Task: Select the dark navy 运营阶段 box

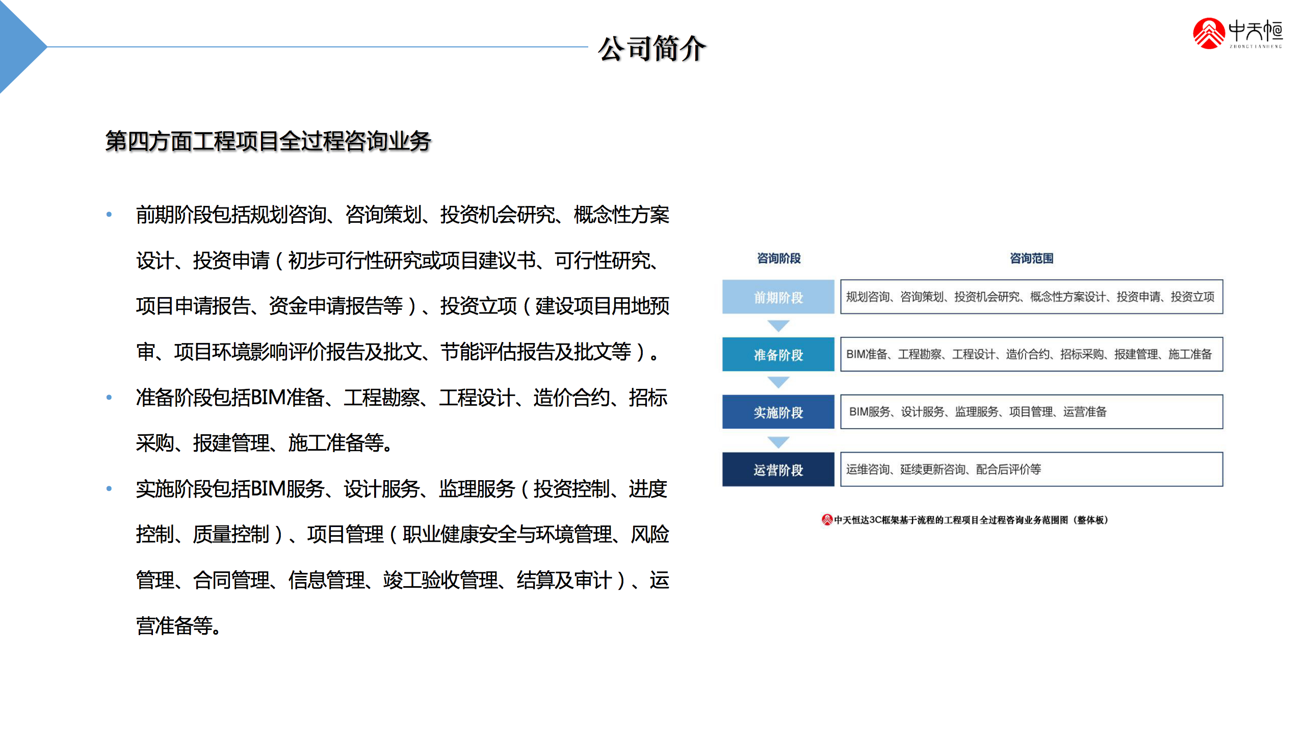Action: pos(778,469)
